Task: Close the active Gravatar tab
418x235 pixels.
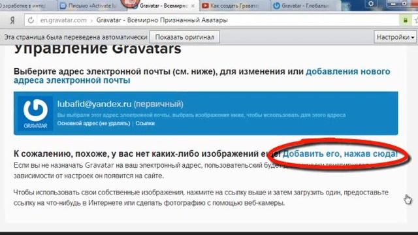Action: pos(193,6)
